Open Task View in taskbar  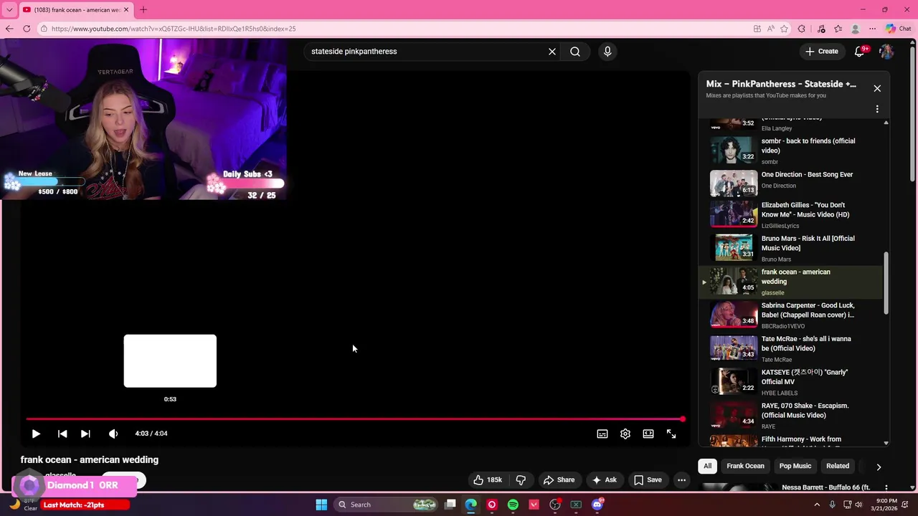click(450, 505)
